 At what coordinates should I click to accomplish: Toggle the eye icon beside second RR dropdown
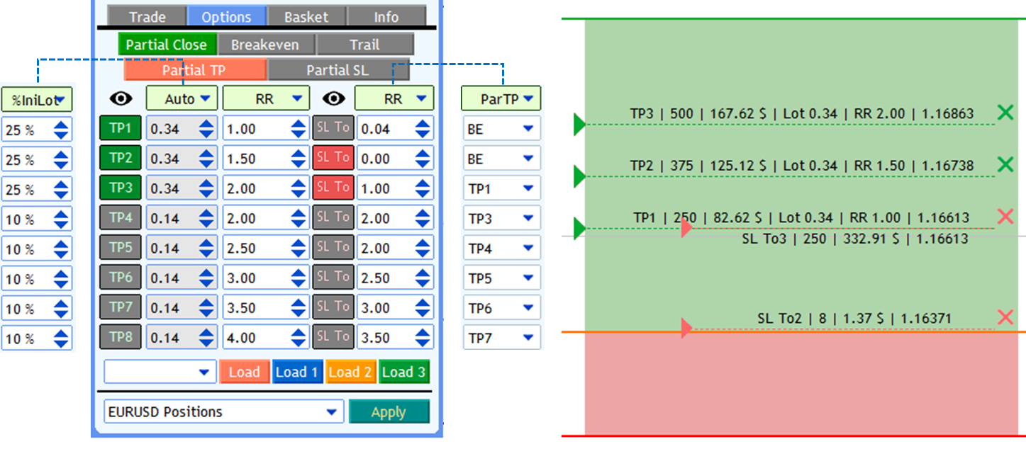pos(333,98)
